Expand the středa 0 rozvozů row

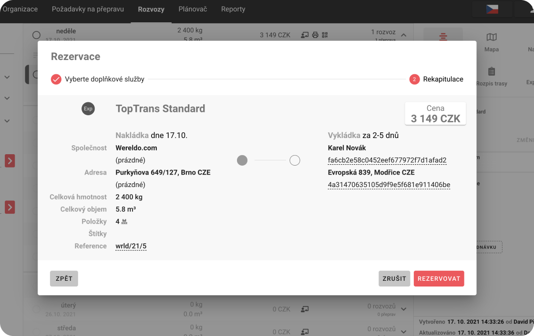point(403,332)
